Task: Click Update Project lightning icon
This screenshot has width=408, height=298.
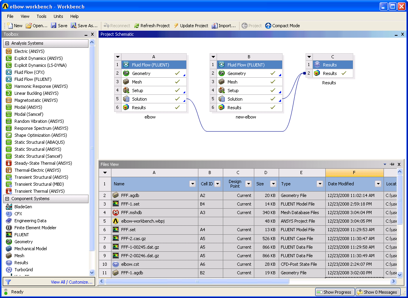Action: 176,26
